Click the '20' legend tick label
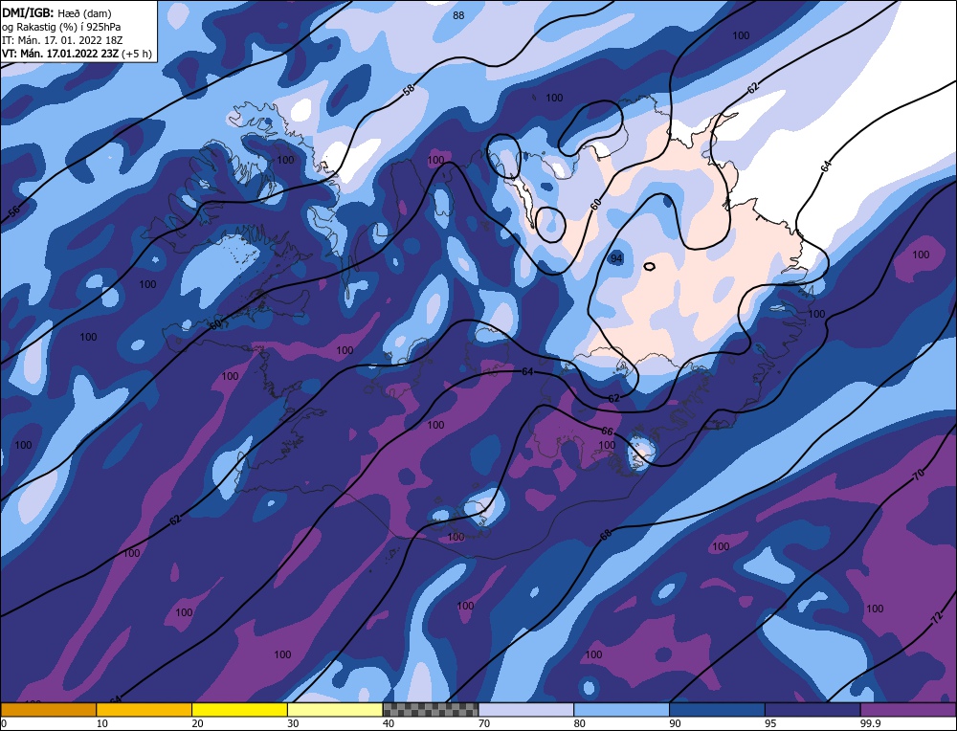The height and width of the screenshot is (731, 957). click(197, 723)
